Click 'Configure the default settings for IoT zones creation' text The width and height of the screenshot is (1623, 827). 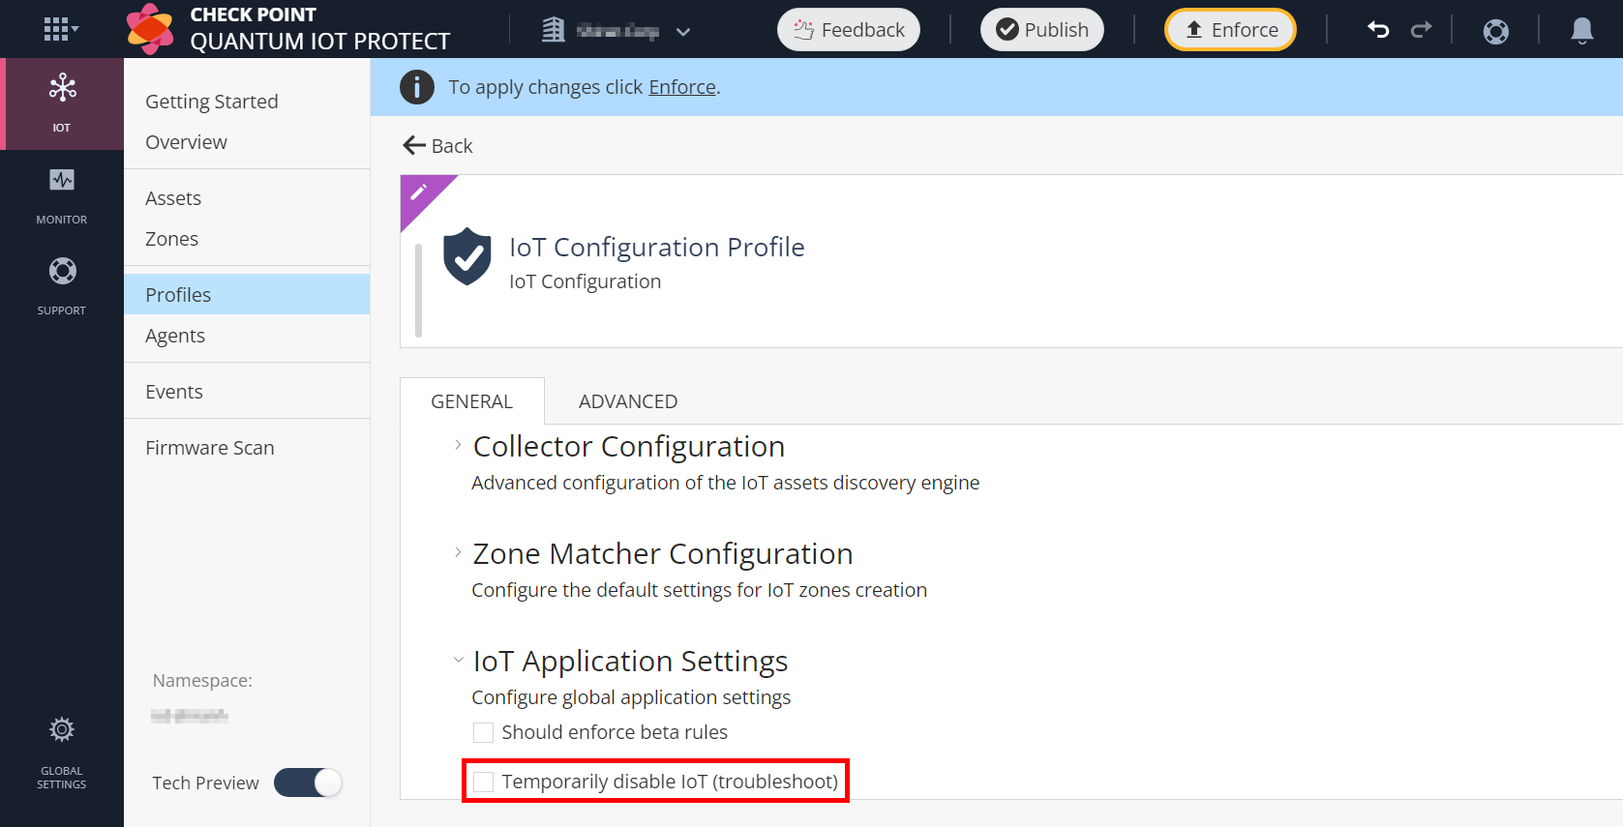click(x=699, y=590)
